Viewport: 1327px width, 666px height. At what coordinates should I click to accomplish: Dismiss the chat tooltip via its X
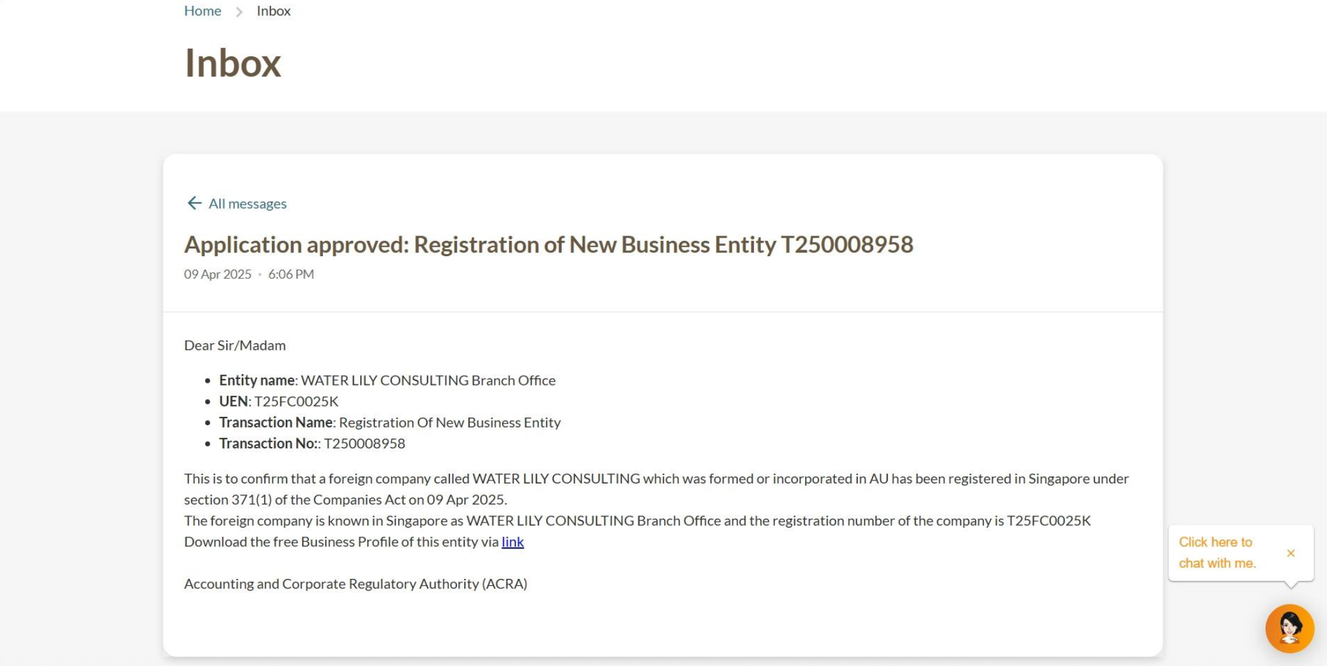click(1291, 552)
